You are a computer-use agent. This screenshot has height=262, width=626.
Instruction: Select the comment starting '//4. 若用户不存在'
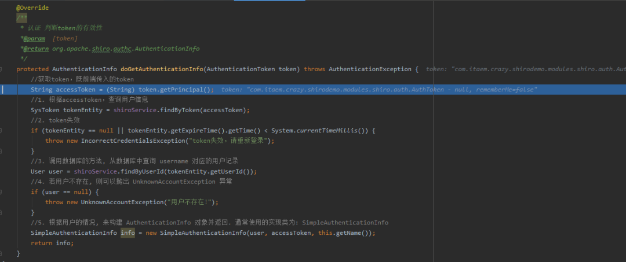coord(132,182)
